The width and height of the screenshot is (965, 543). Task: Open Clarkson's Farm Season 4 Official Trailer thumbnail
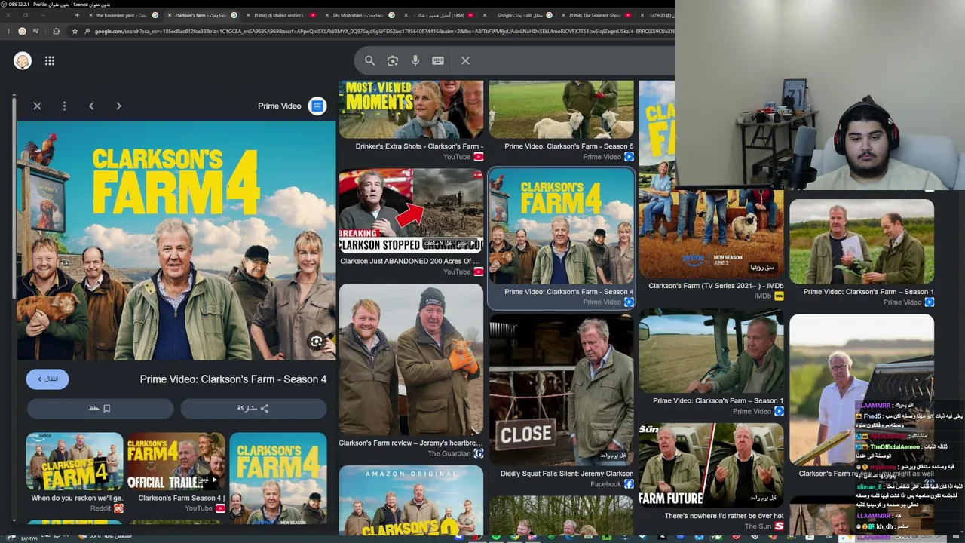coord(176,462)
